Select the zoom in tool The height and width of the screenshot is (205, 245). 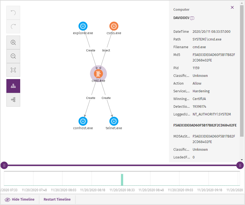(x=13, y=42)
